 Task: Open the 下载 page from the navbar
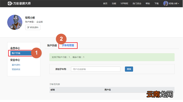[x=157, y=4]
